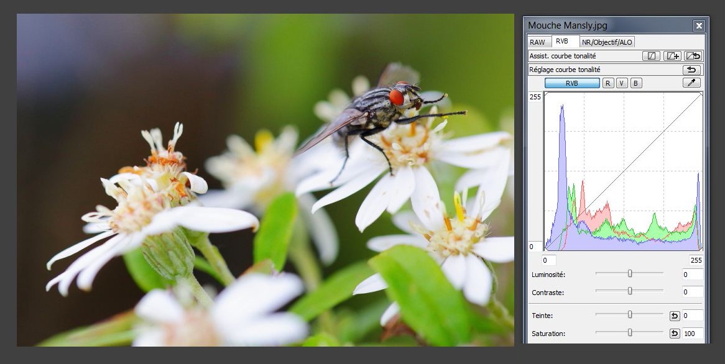
Task: Reset the Teinte slider value
Action: (x=675, y=316)
